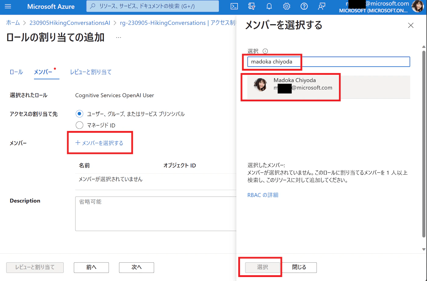Click the ホーム breadcrumb link
The height and width of the screenshot is (281, 427).
click(13, 23)
